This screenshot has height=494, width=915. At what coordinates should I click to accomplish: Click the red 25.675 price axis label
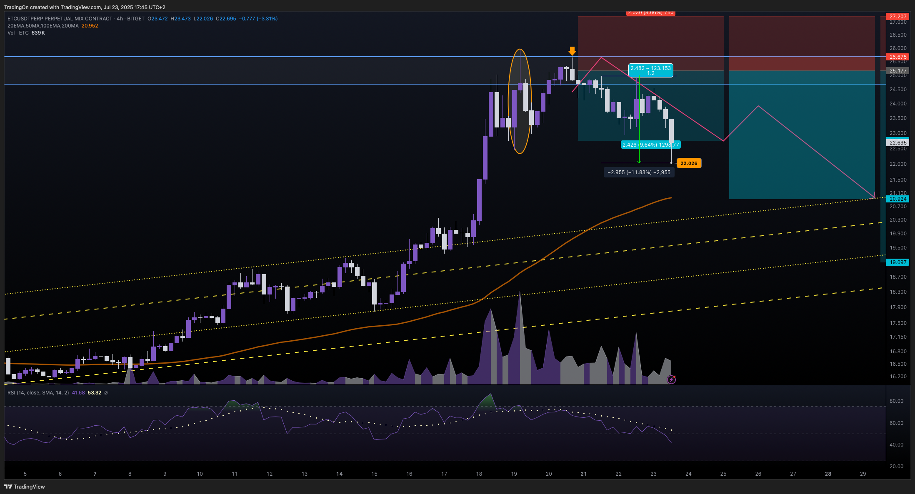pyautogui.click(x=898, y=57)
